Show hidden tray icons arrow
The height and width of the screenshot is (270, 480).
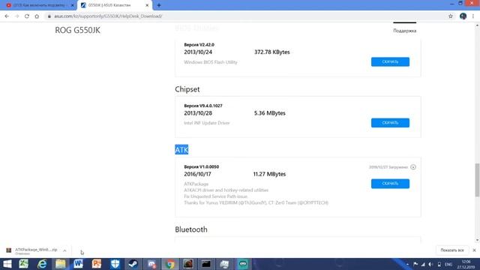[x=407, y=264]
